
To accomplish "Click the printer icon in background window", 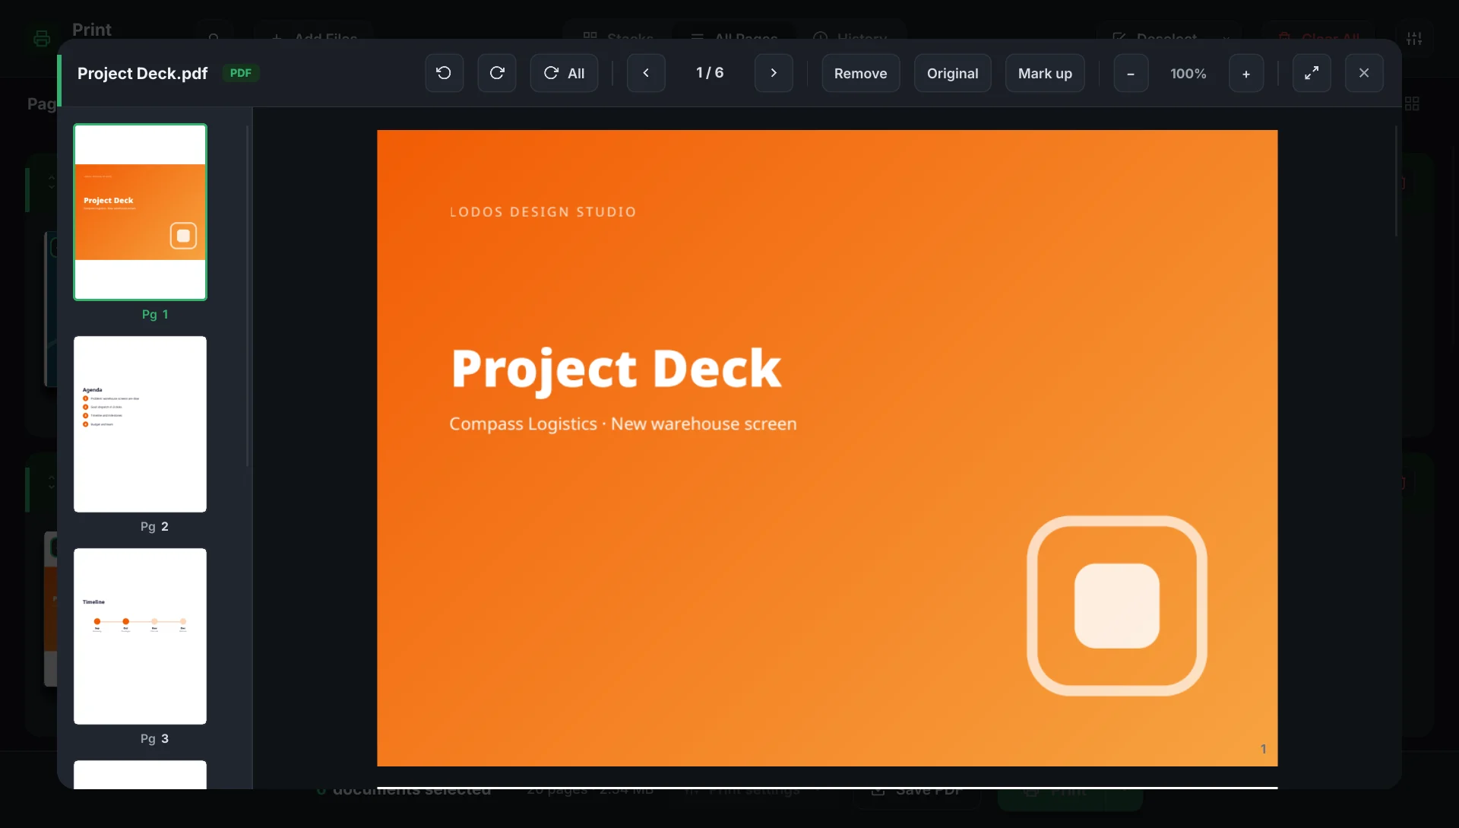I will point(42,38).
